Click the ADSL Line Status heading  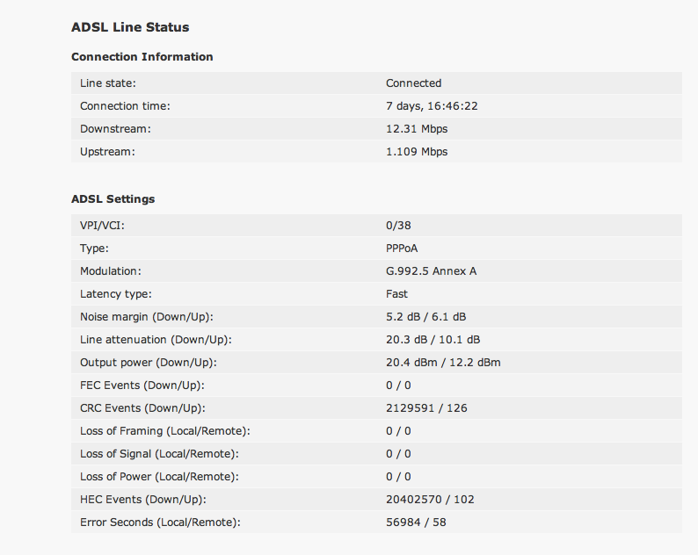coord(130,27)
